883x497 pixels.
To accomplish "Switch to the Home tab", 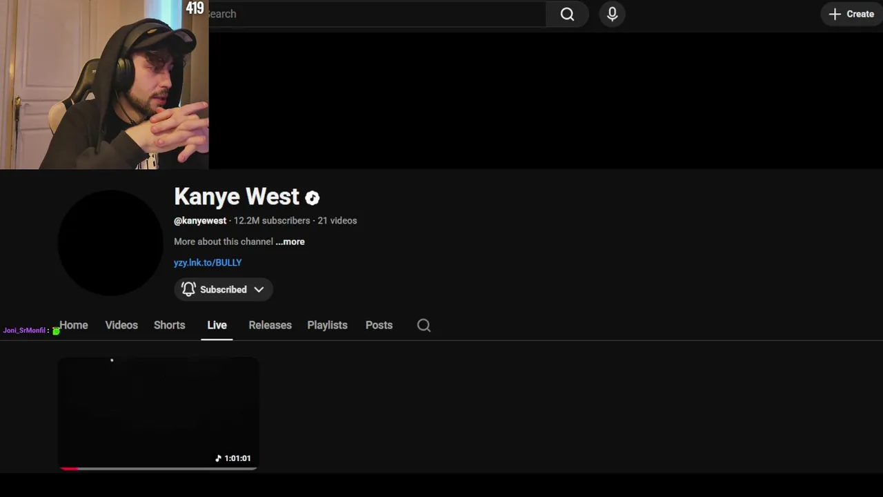I will pyautogui.click(x=73, y=325).
